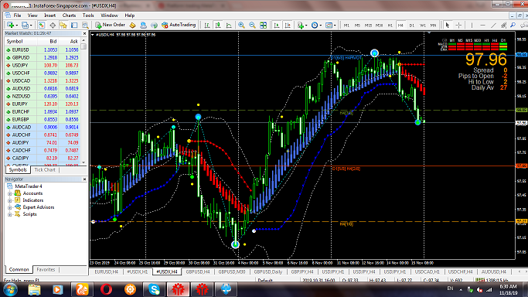Select the EURUSD row in Market Watch

43,49
